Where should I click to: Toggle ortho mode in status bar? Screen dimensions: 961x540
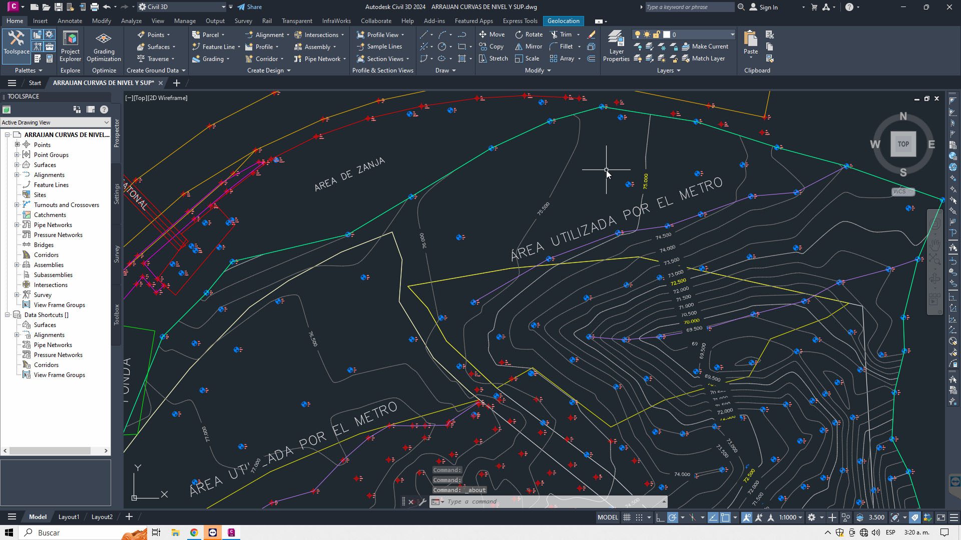click(660, 517)
